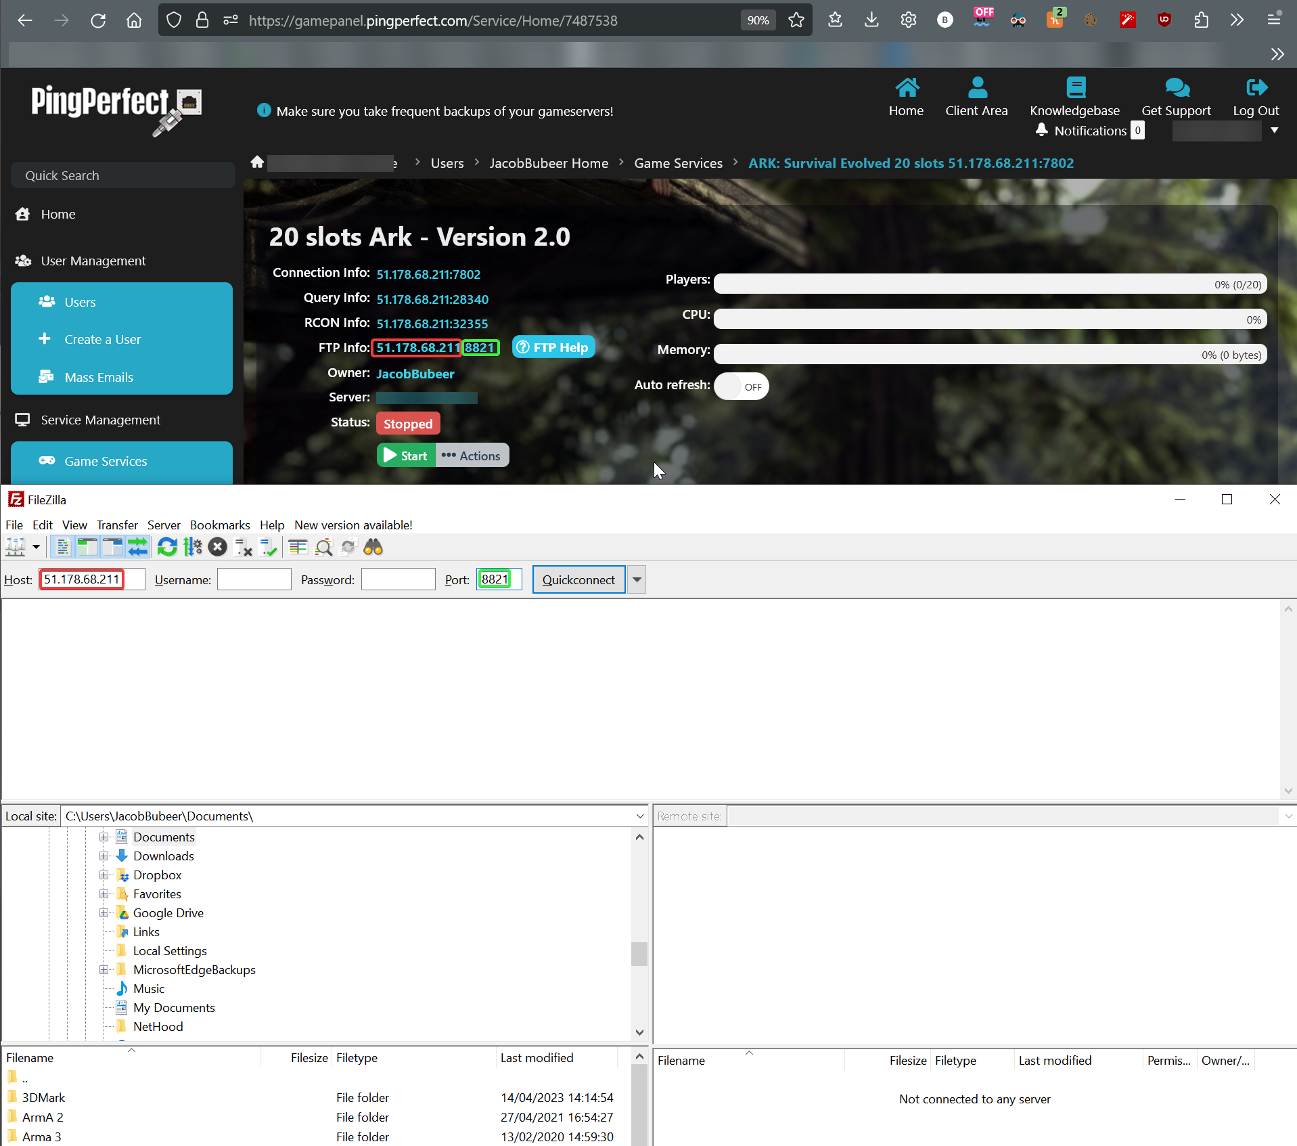Turn on the Auto refresh switch
The width and height of the screenshot is (1297, 1146).
(742, 387)
